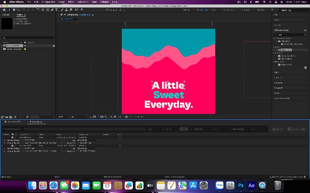The height and width of the screenshot is (193, 310).
Task: Select the Rotation tool
Action: click(x=38, y=10)
